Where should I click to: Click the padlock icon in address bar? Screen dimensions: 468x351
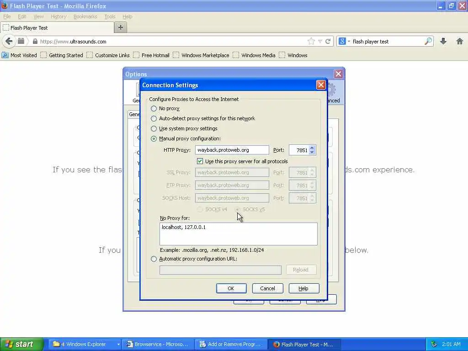point(35,42)
